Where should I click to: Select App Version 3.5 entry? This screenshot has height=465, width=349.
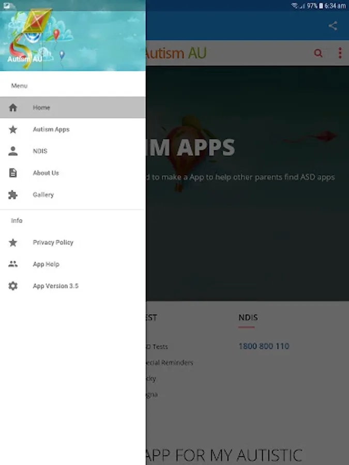coord(73,286)
